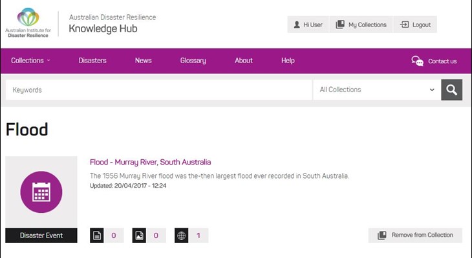Click the Hi User account button
472x258 pixels.
point(308,25)
